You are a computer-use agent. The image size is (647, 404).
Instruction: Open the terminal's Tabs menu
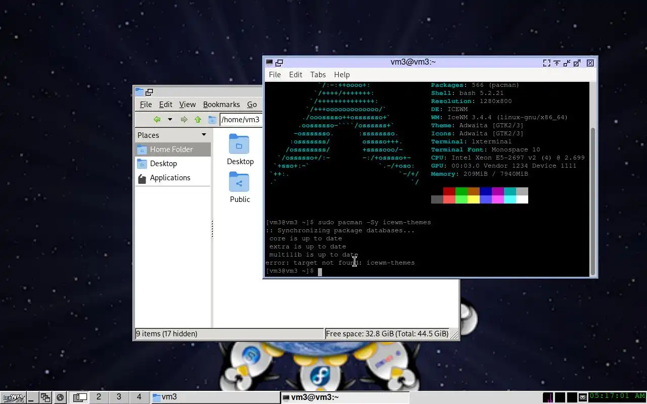318,75
